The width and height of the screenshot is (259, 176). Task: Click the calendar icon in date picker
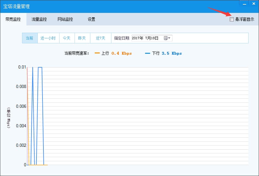[x=166, y=38]
